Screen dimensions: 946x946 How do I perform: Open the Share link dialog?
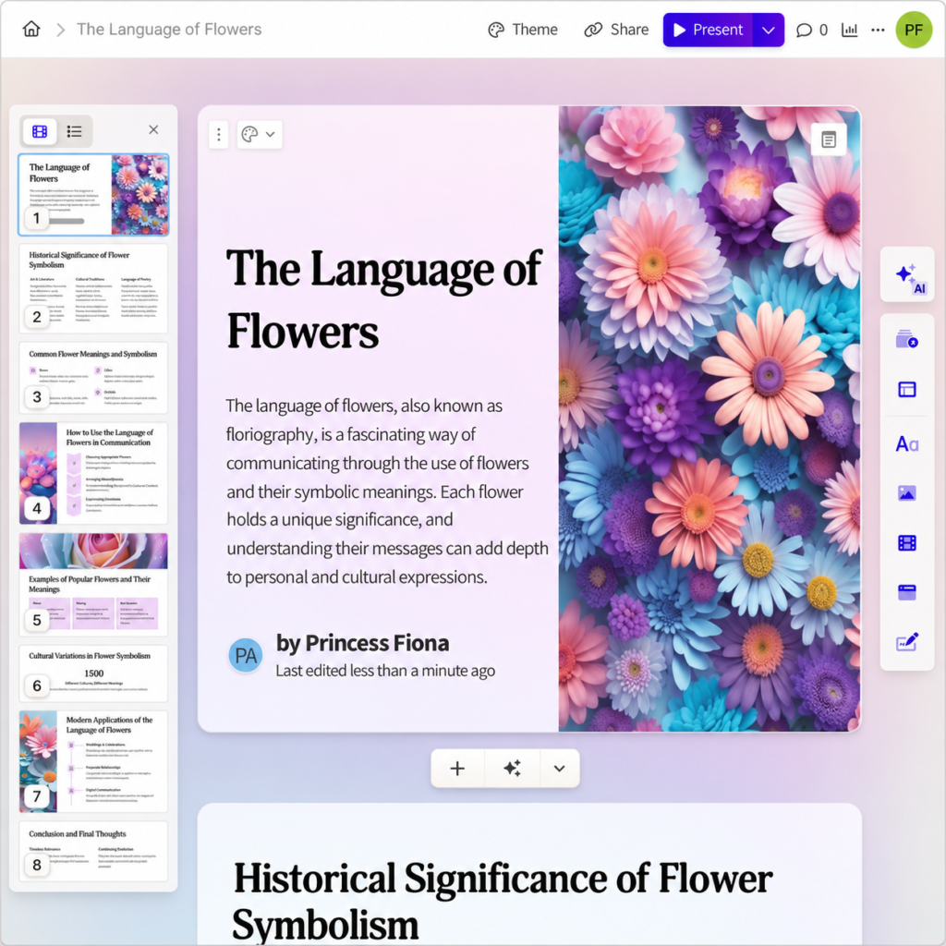click(x=616, y=30)
